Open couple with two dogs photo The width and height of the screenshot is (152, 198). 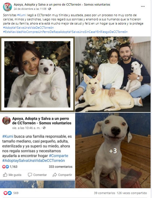113,74
